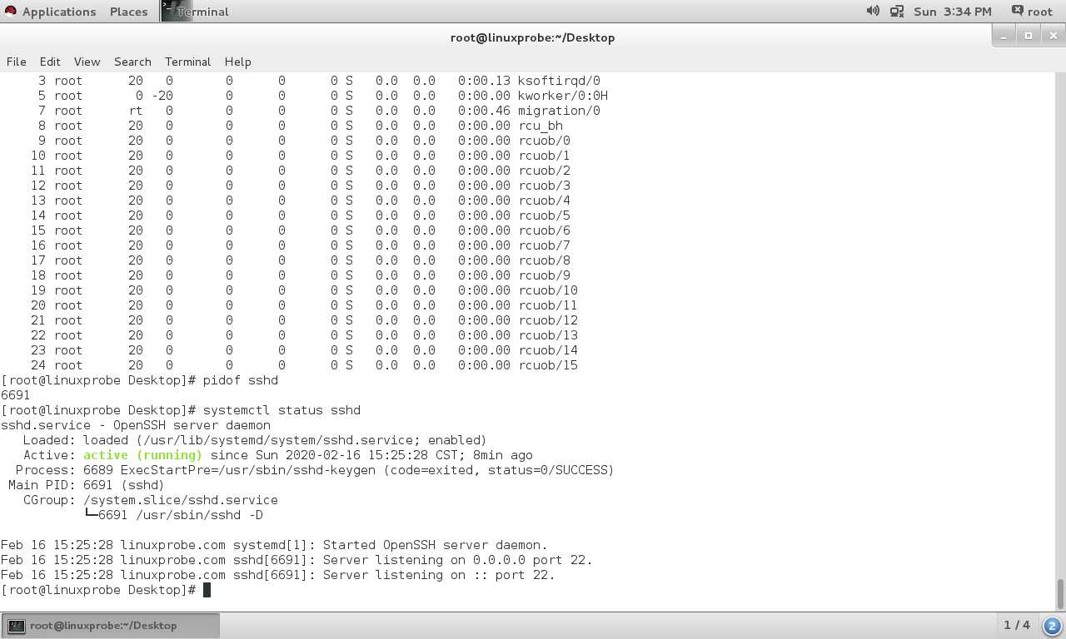Image resolution: width=1066 pixels, height=639 pixels.
Task: Click the terminal vertical scrollbar thumb
Action: coord(1060,594)
